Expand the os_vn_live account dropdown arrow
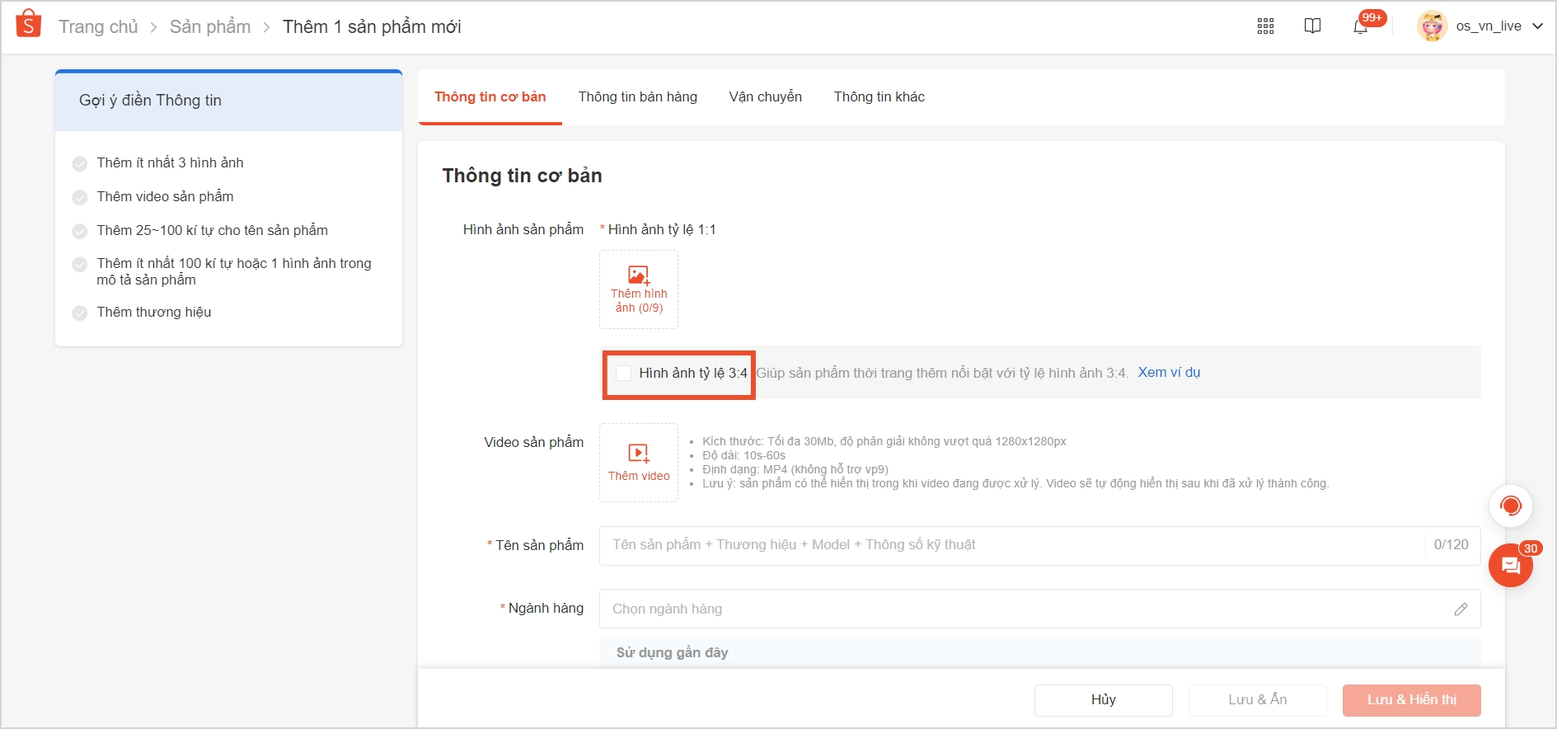The image size is (1557, 729). tap(1537, 26)
